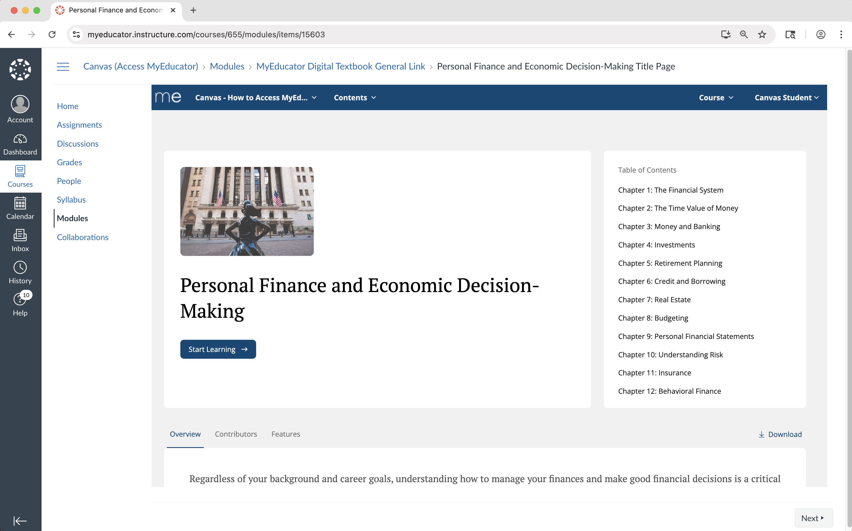Viewport: 852px width, 531px height.
Task: Toggle the course navigation hamburger menu
Action: [63, 66]
